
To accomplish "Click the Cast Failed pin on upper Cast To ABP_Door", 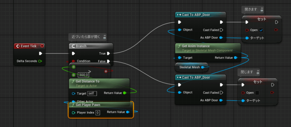I will pos(221,30).
